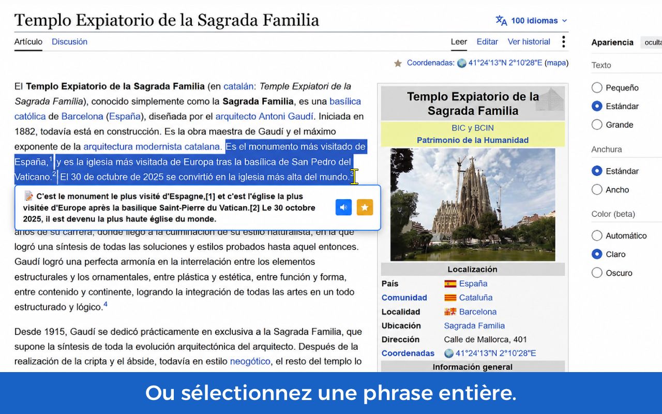The height and width of the screenshot is (414, 662).
Task: Follow the neogótico link in the article
Action: (250, 361)
